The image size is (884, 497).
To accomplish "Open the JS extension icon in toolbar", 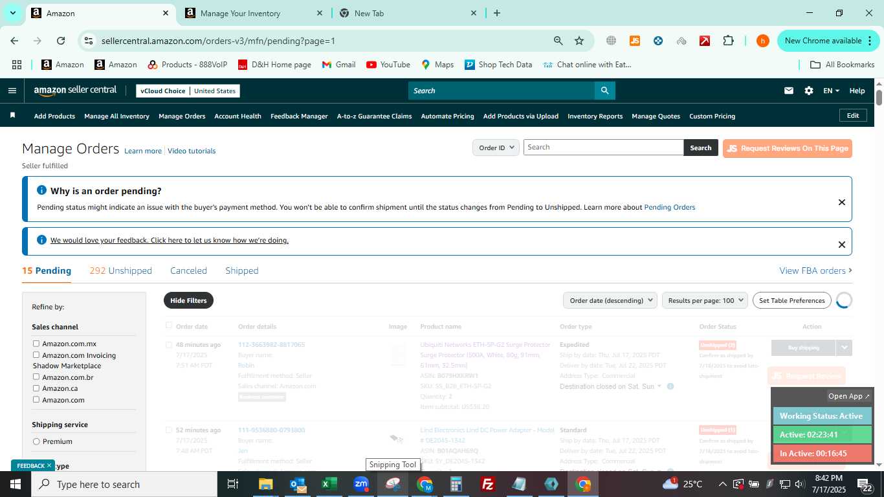I will tap(634, 41).
